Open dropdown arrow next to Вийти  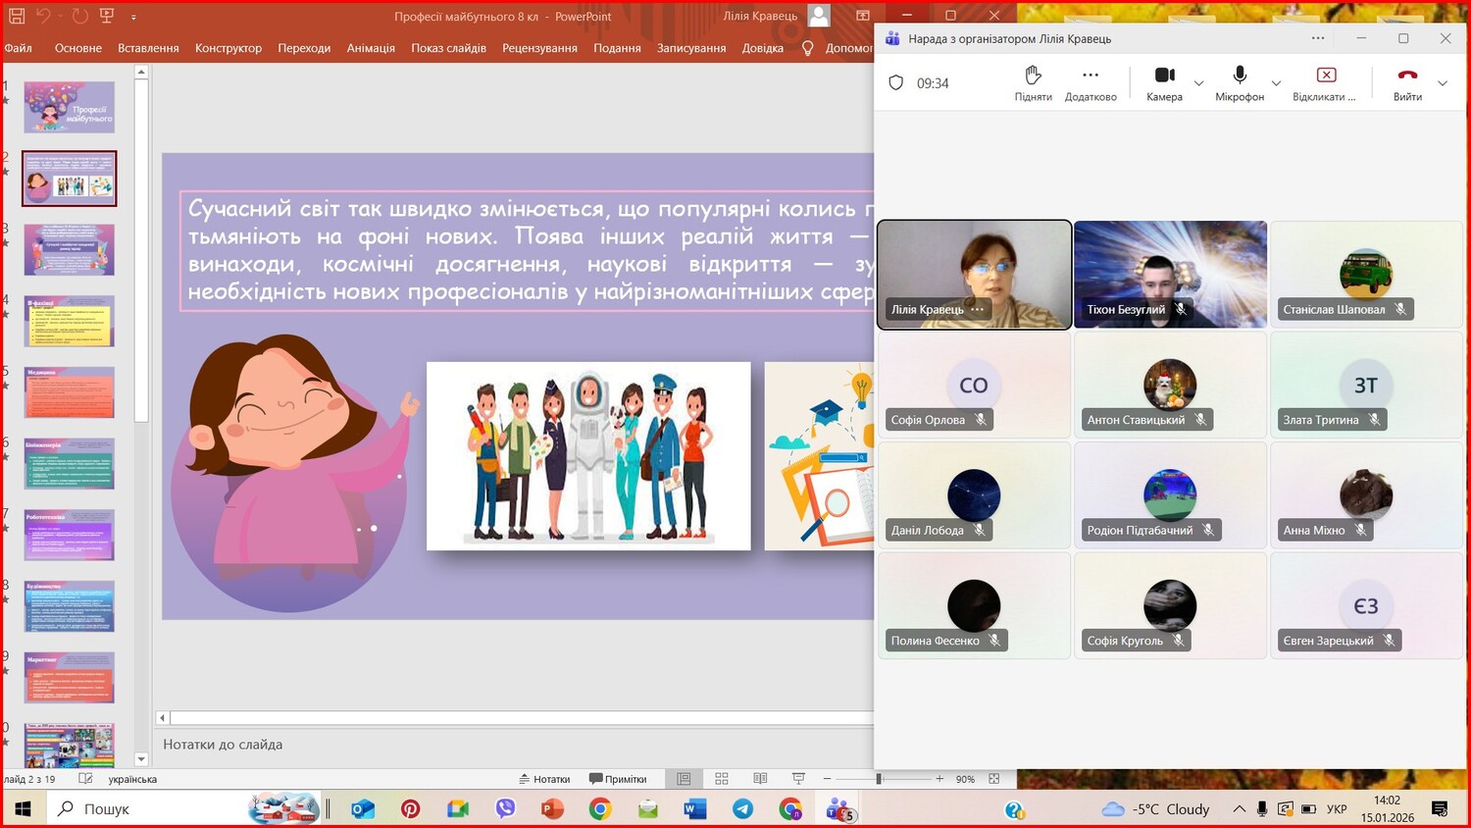tap(1443, 83)
